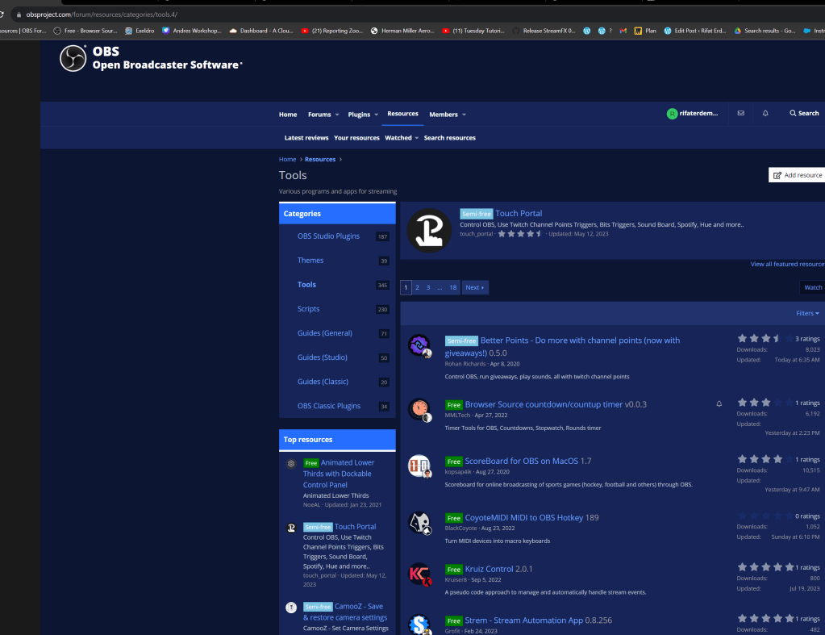The height and width of the screenshot is (635, 825).
Task: Click Home breadcrumb link
Action: pyautogui.click(x=287, y=160)
